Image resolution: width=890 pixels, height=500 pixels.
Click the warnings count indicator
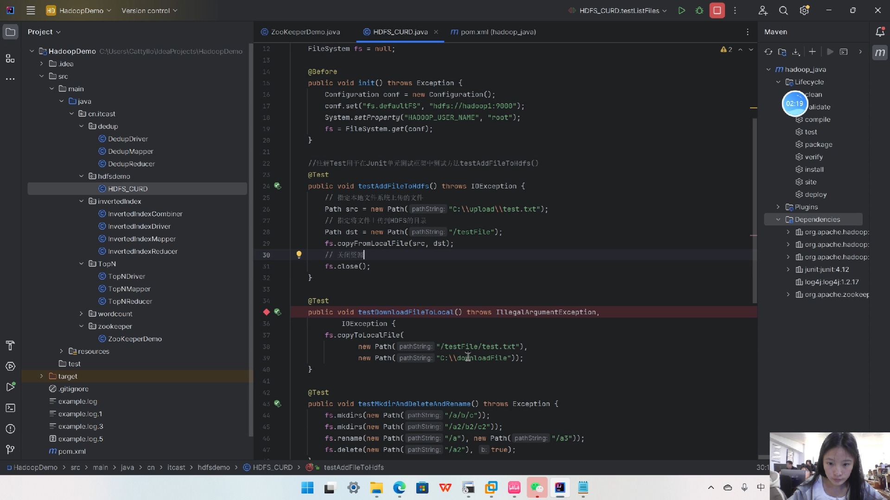(x=726, y=50)
